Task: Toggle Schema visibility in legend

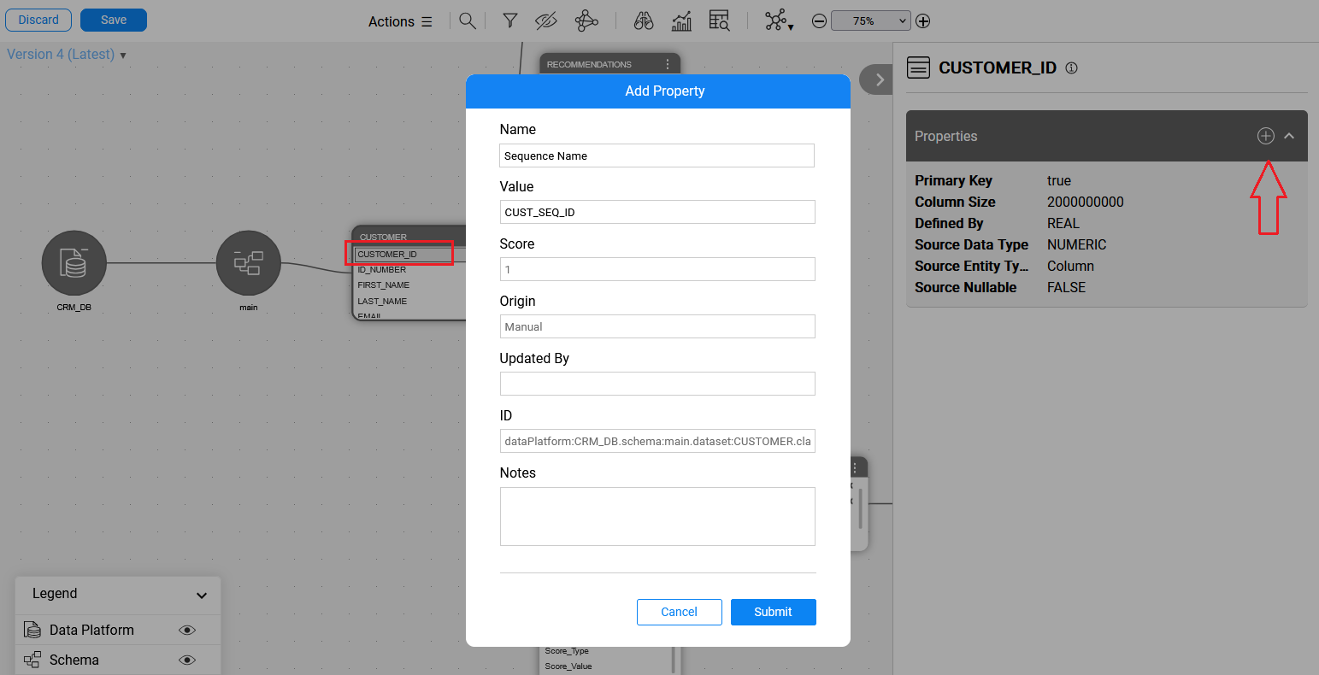Action: tap(187, 660)
